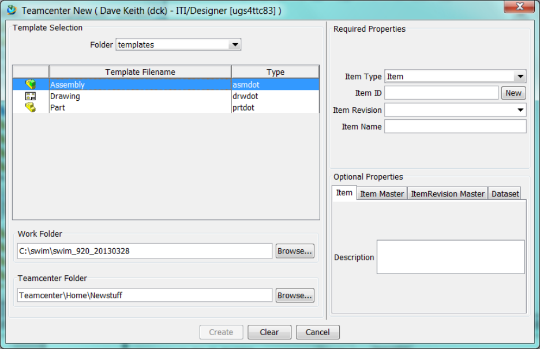
Task: Click the Create button
Action: click(221, 332)
